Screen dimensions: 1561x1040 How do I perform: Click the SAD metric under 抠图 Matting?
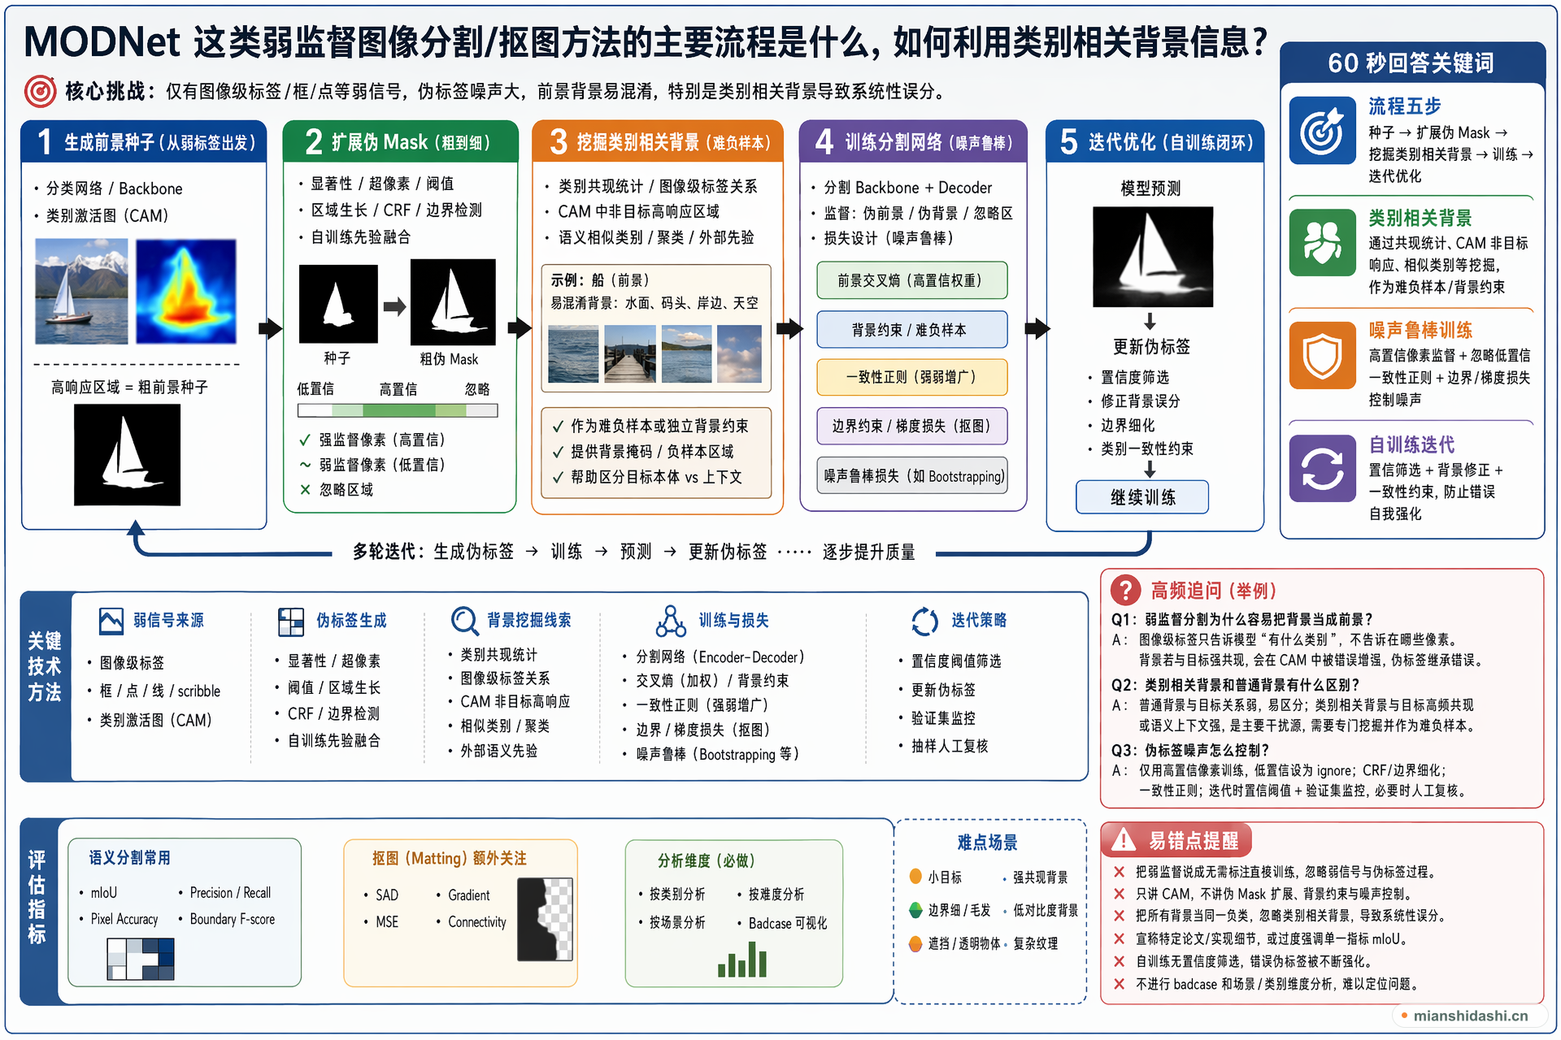(387, 895)
